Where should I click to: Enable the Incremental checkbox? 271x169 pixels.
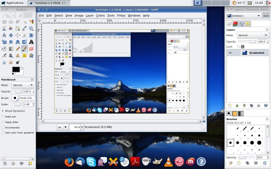click(x=3, y=128)
